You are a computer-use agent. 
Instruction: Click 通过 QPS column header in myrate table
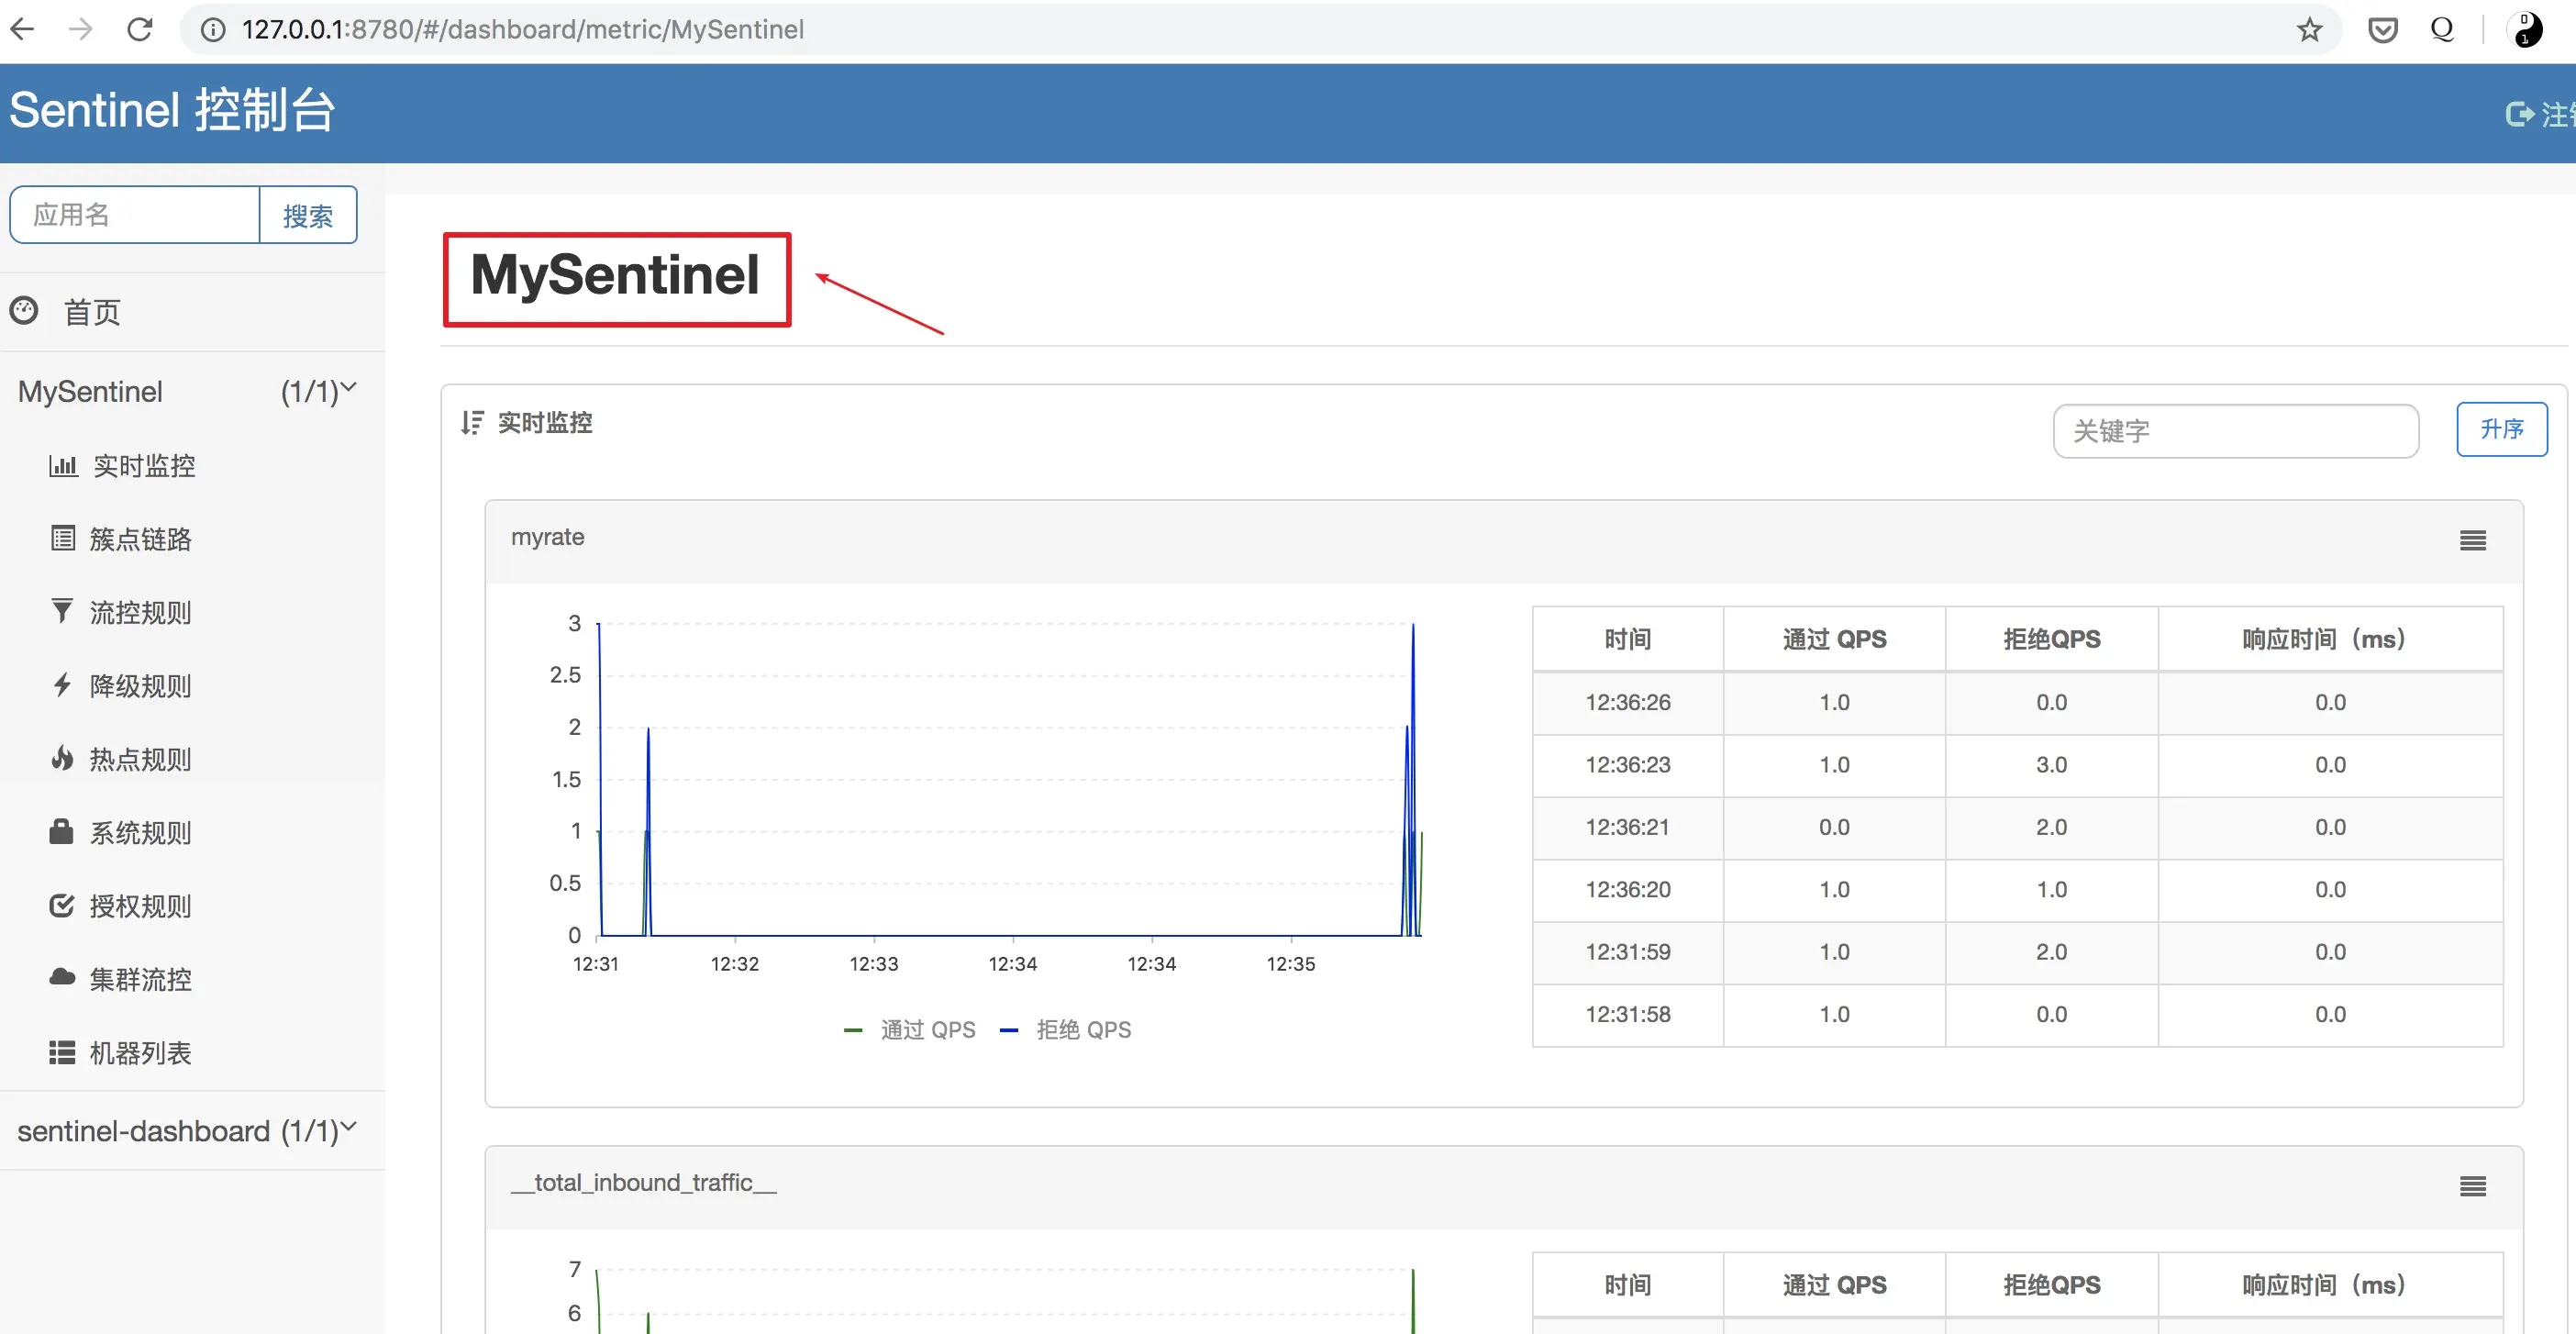point(1834,639)
